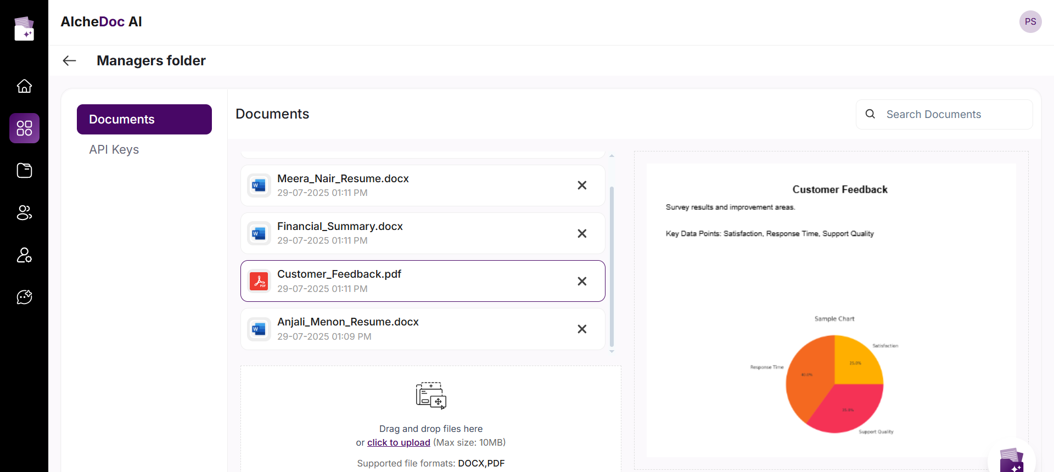This screenshot has height=472, width=1054.
Task: Click the 'Supported file formats: DOCX,PDF' text
Action: 431,463
